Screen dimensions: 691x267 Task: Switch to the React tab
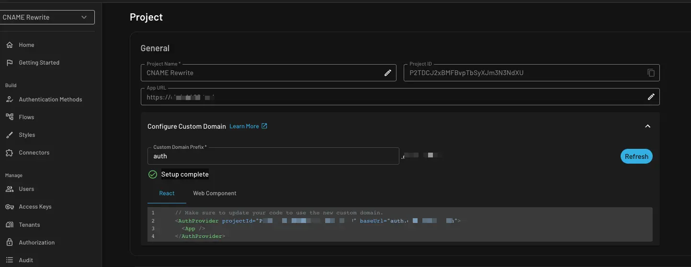[167, 193]
